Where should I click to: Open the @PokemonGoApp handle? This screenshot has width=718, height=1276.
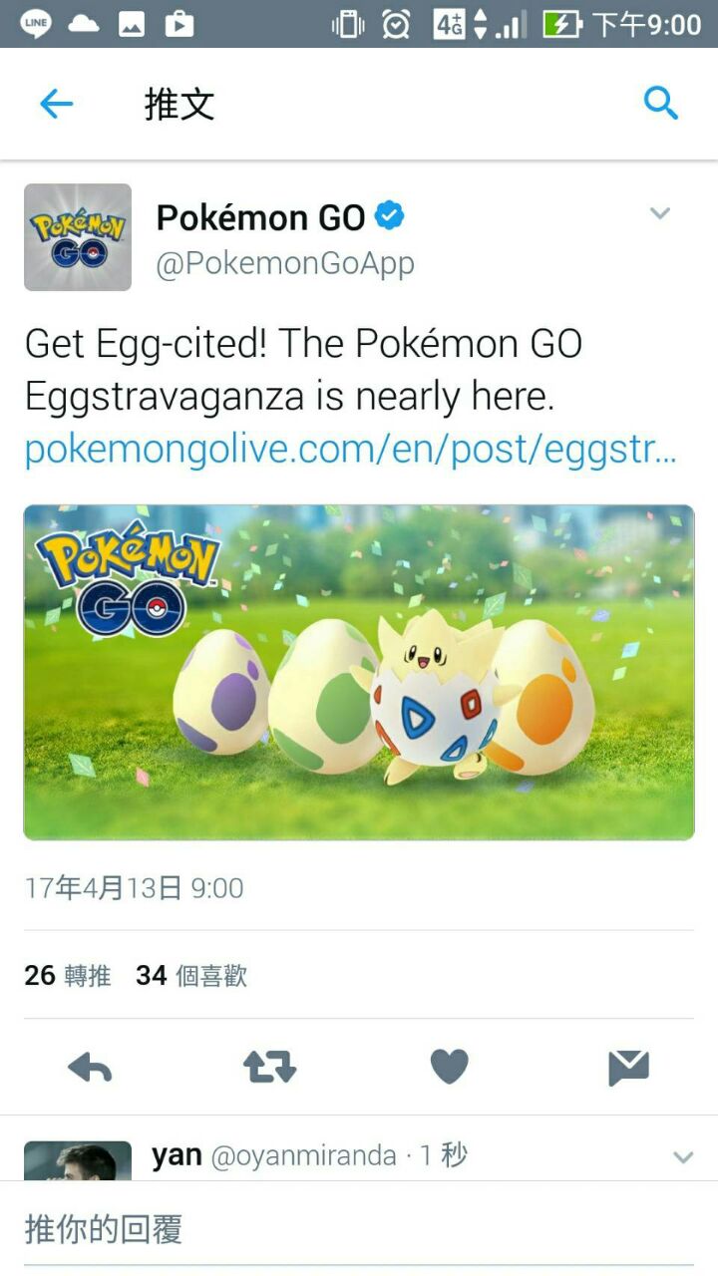(x=285, y=264)
